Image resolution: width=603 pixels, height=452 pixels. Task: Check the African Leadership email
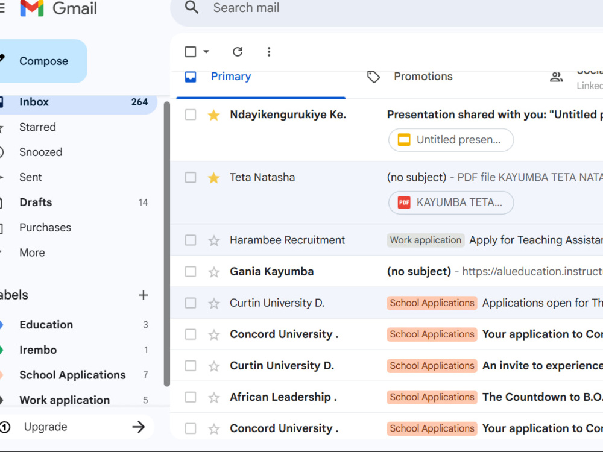click(191, 397)
